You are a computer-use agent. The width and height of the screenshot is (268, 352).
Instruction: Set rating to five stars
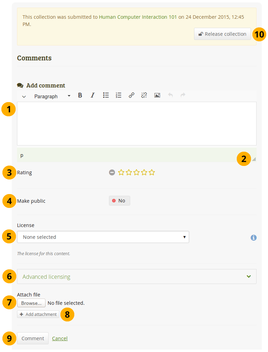pos(152,172)
